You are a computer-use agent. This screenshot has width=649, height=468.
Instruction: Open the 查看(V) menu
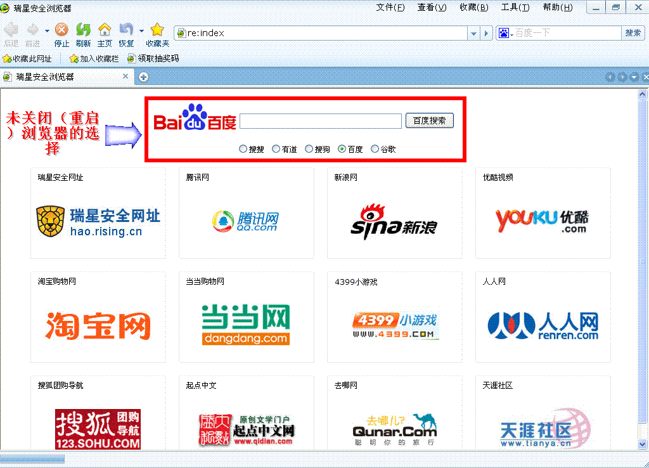point(432,8)
